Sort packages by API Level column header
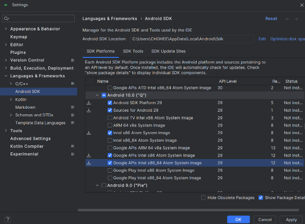Screen dimensions: 305x224 [243, 81]
